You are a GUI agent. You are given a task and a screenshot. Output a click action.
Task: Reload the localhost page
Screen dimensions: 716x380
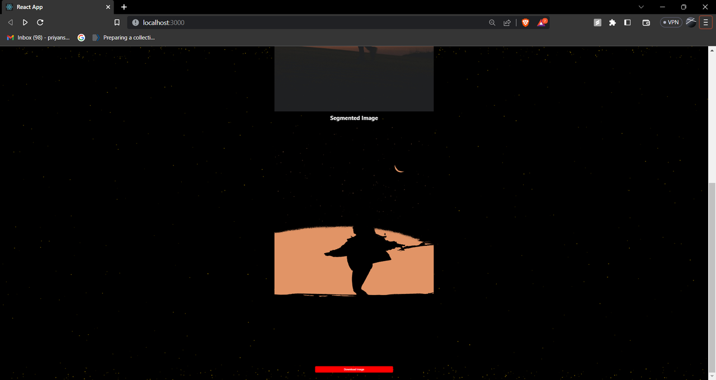tap(40, 22)
